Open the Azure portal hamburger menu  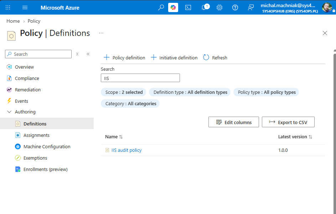pyautogui.click(x=25, y=7)
